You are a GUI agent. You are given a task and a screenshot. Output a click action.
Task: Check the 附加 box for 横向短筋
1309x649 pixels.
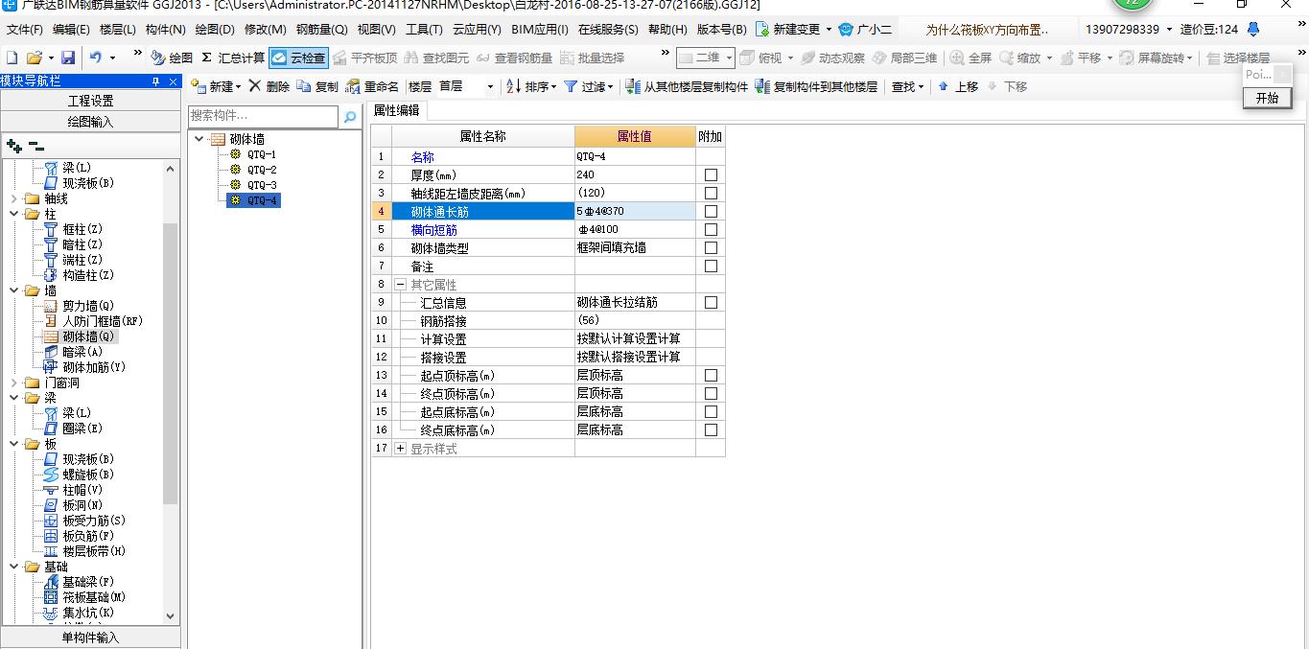tap(711, 229)
